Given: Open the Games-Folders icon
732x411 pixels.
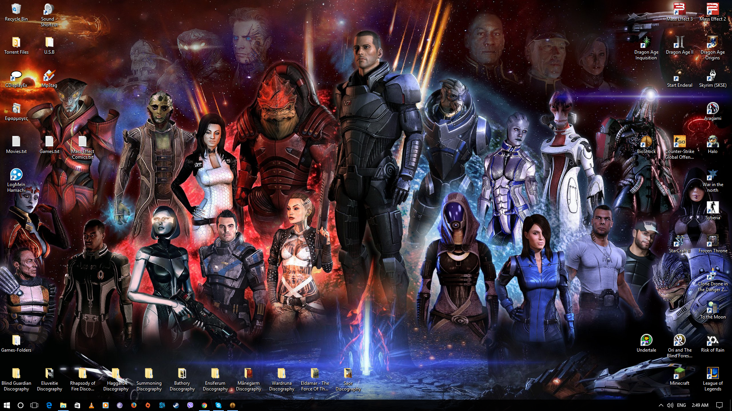Looking at the screenshot, I should pyautogui.click(x=16, y=344).
